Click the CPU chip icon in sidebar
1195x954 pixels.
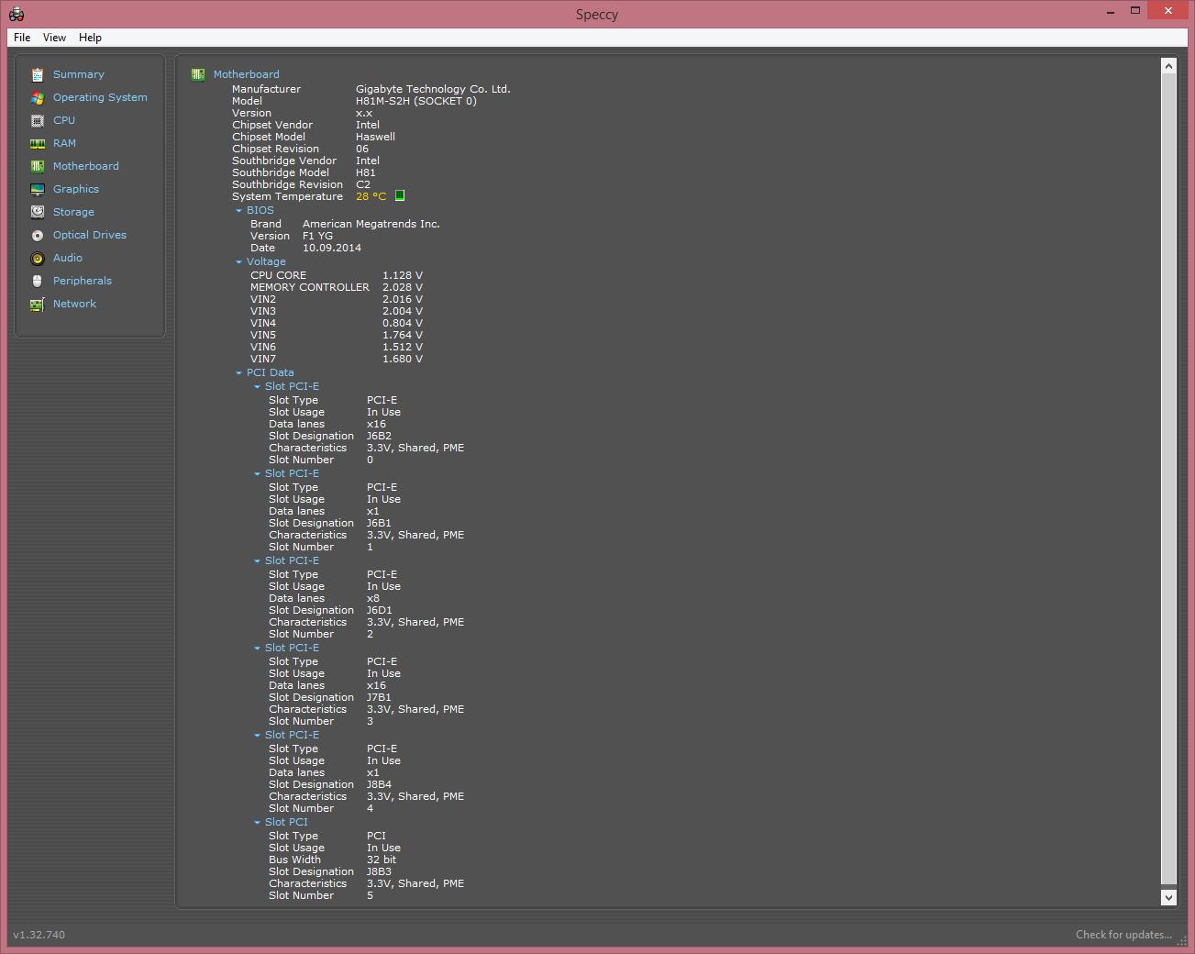[37, 120]
